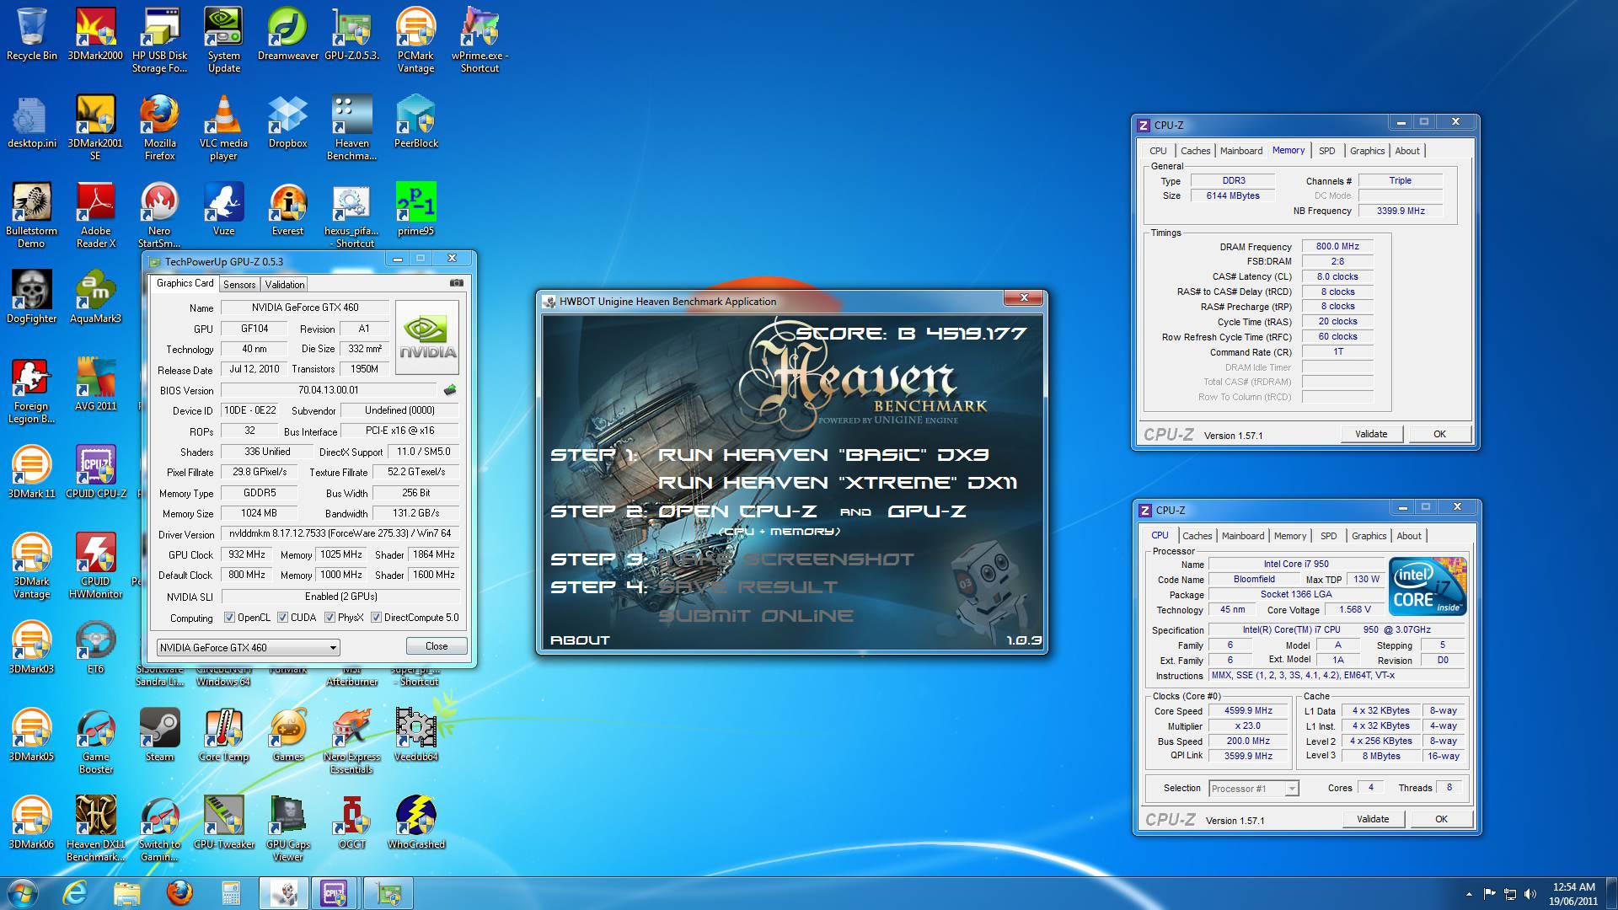Open Caches tab in lower CPU-Z window
This screenshot has height=910, width=1618.
point(1197,536)
